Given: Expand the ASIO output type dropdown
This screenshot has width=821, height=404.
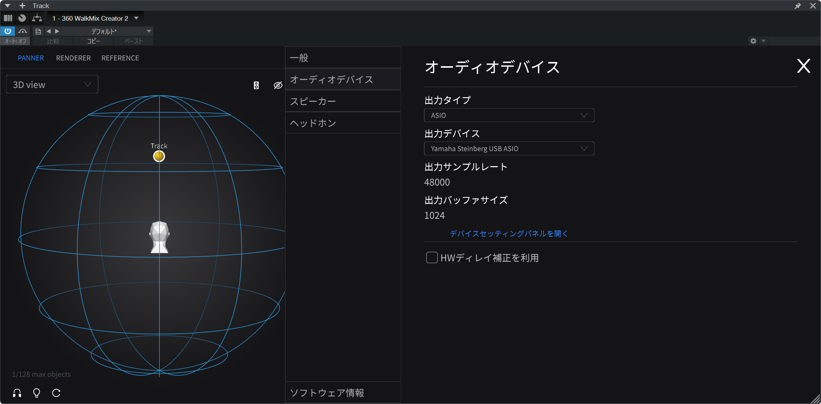Looking at the screenshot, I should (x=509, y=115).
